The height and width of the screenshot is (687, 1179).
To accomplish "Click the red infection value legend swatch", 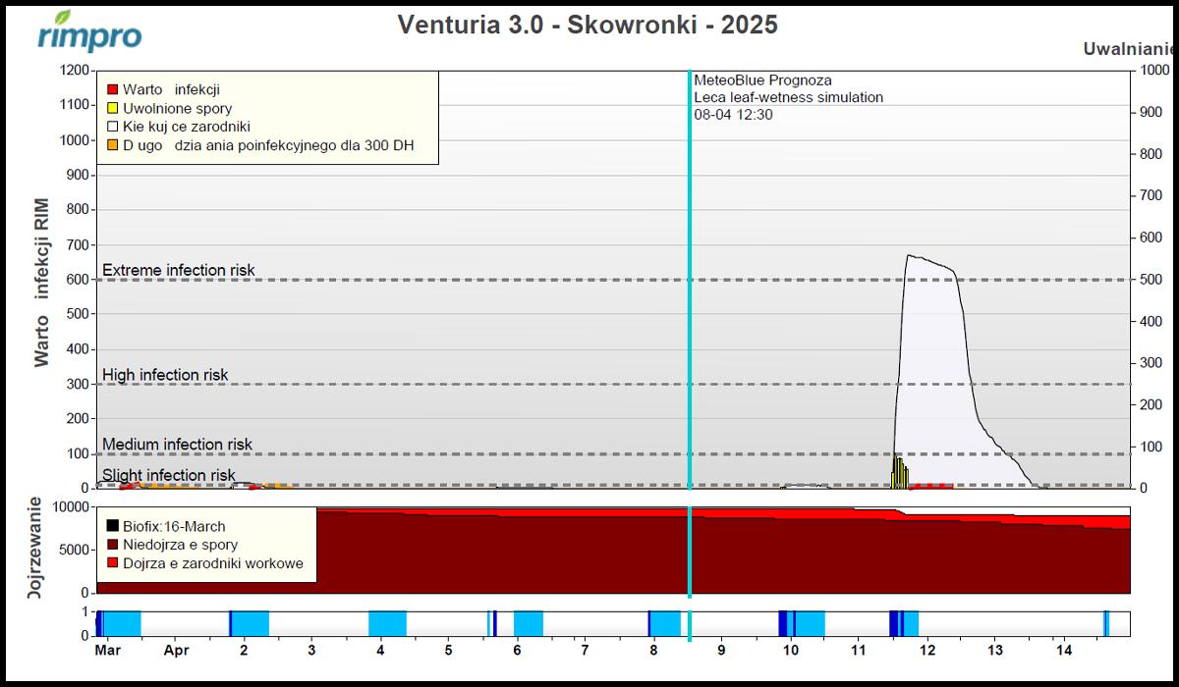I will tap(112, 90).
